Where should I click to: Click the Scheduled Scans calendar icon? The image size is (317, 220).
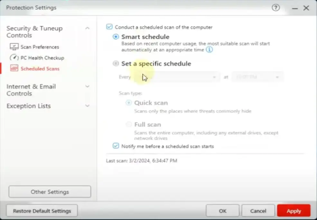[14, 68]
